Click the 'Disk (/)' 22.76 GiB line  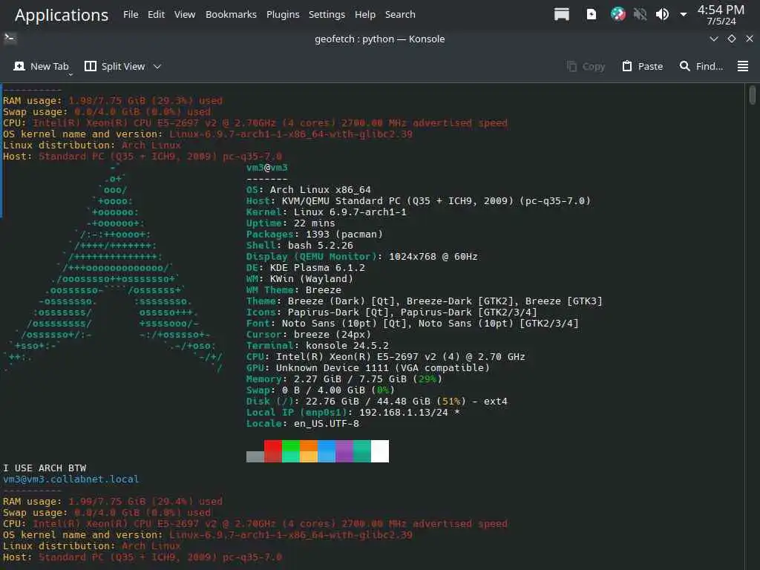376,402
